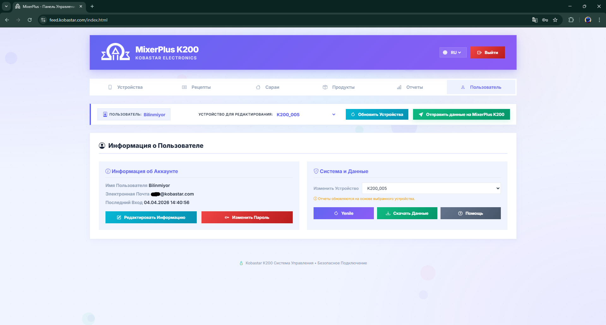This screenshot has height=325, width=606.
Task: Open the Отчеты reports tab
Action: [410, 87]
